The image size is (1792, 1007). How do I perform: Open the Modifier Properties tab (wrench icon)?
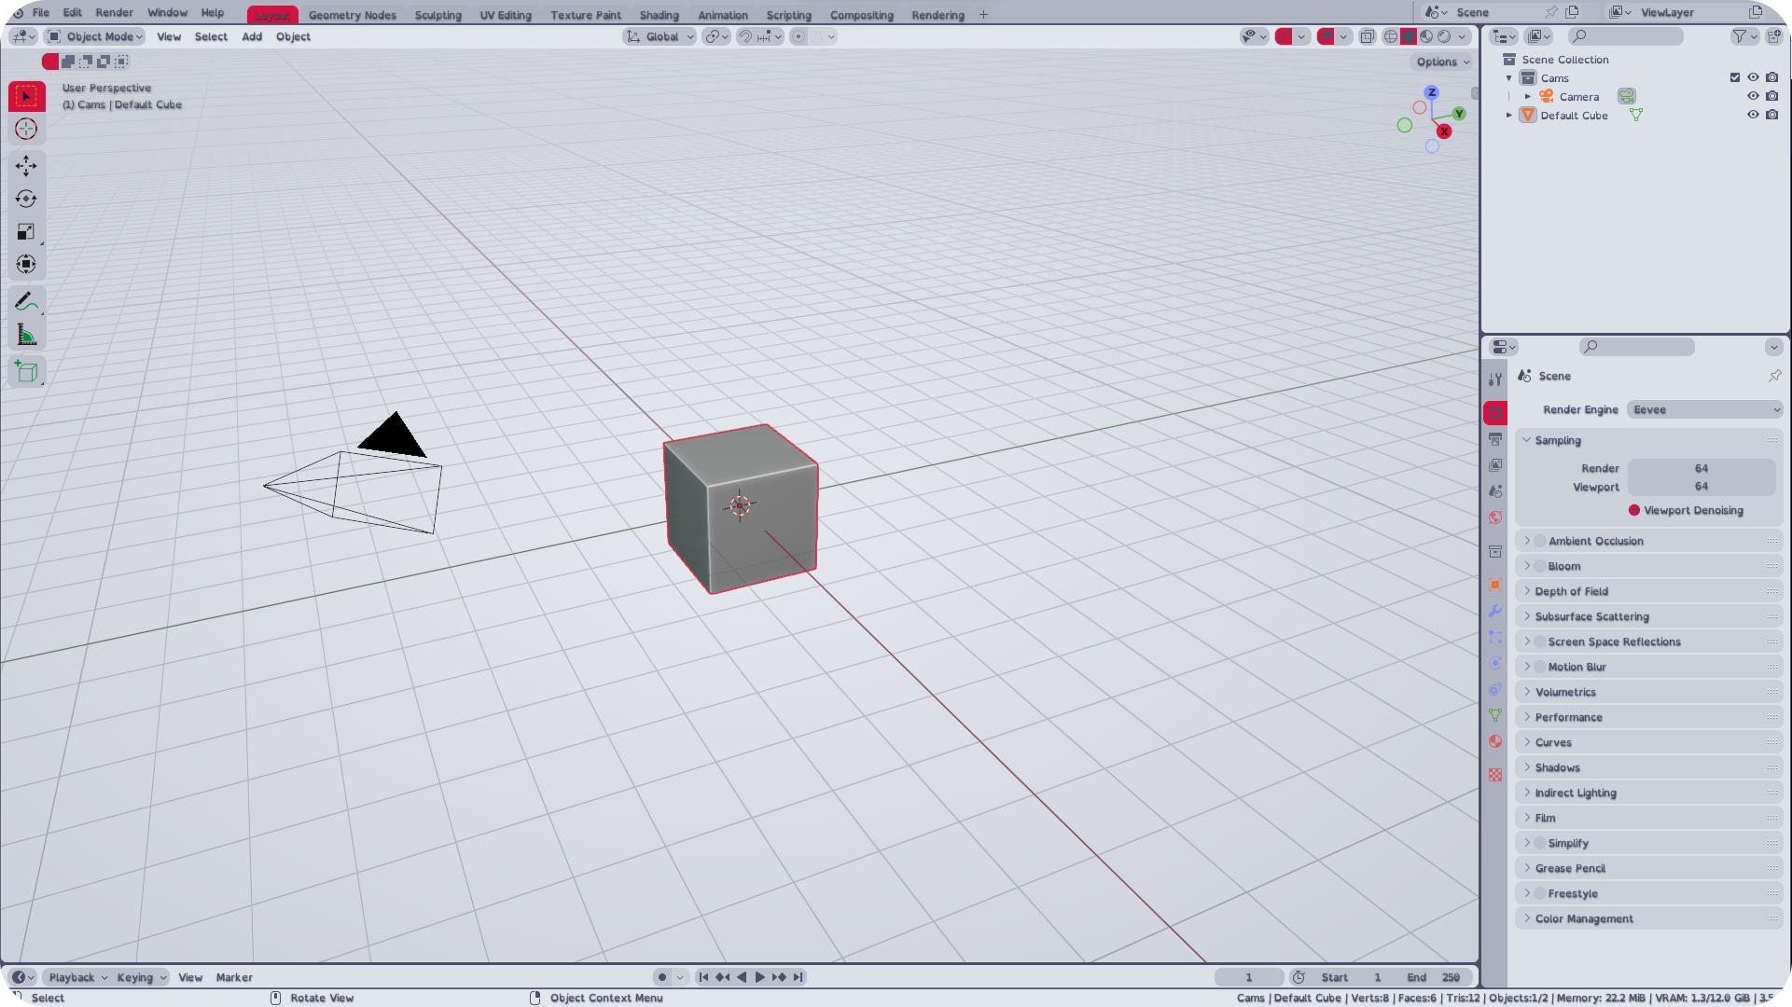pyautogui.click(x=1495, y=611)
